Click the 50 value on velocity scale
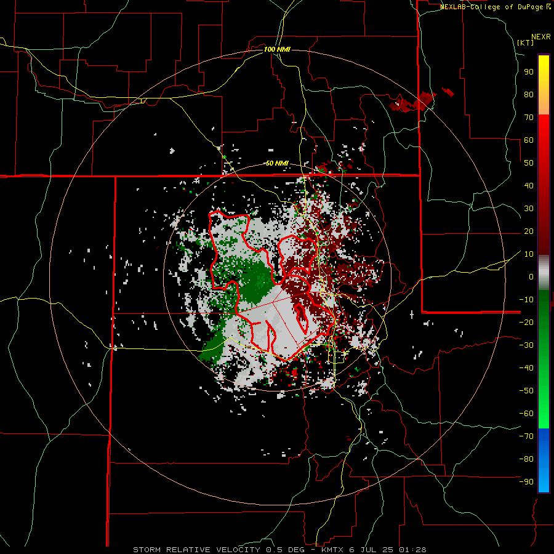The image size is (554, 554). click(x=529, y=163)
